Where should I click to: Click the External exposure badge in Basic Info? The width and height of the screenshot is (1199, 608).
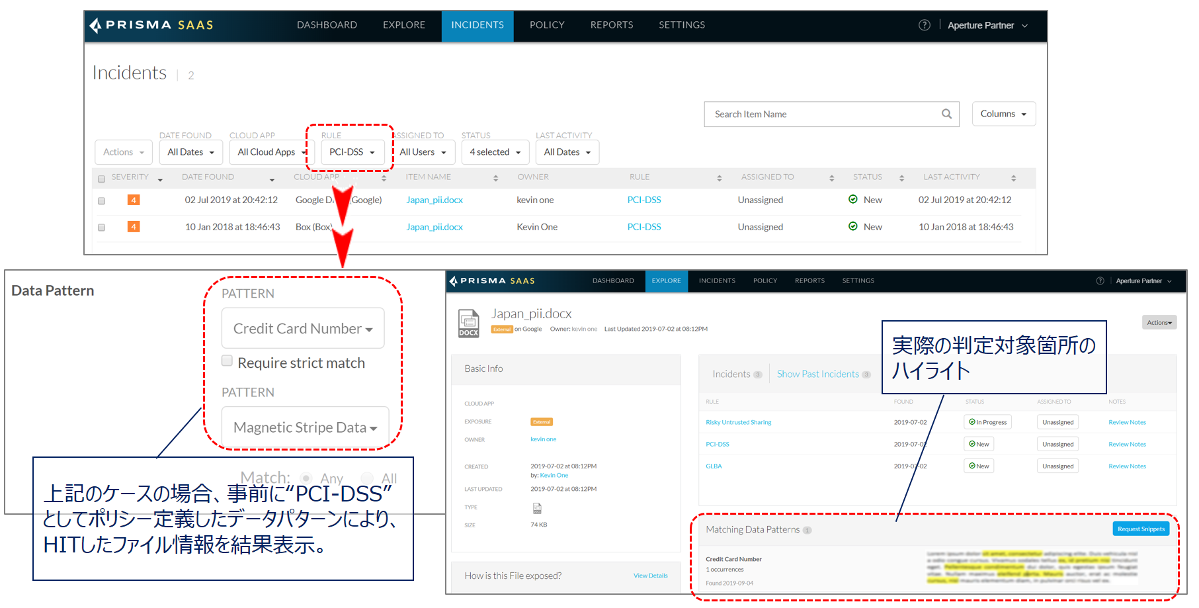542,421
